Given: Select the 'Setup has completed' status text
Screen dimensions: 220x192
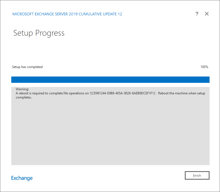Looking at the screenshot, I should point(27,67).
